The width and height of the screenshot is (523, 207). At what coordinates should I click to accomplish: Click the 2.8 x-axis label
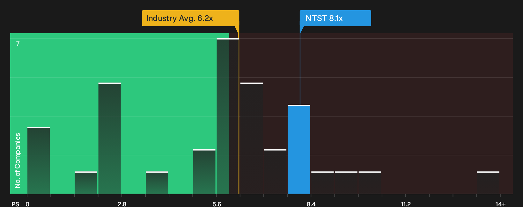122,204
